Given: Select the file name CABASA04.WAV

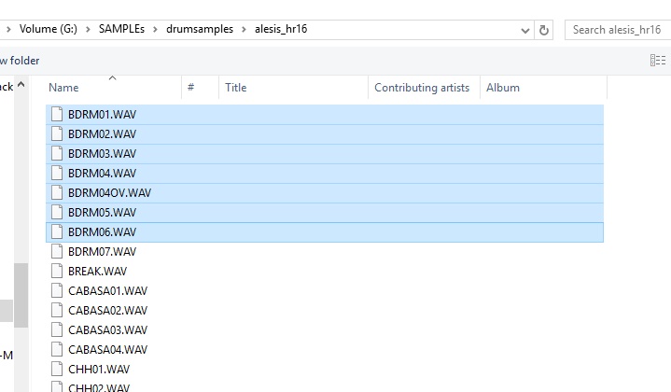Looking at the screenshot, I should click(108, 350).
